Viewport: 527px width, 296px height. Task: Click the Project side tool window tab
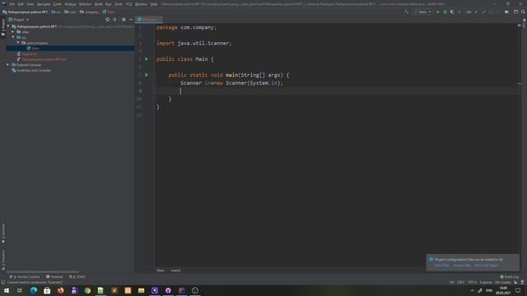point(3,27)
